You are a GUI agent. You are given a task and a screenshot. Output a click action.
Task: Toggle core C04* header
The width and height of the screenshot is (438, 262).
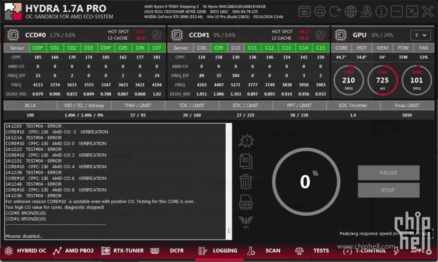coord(105,48)
